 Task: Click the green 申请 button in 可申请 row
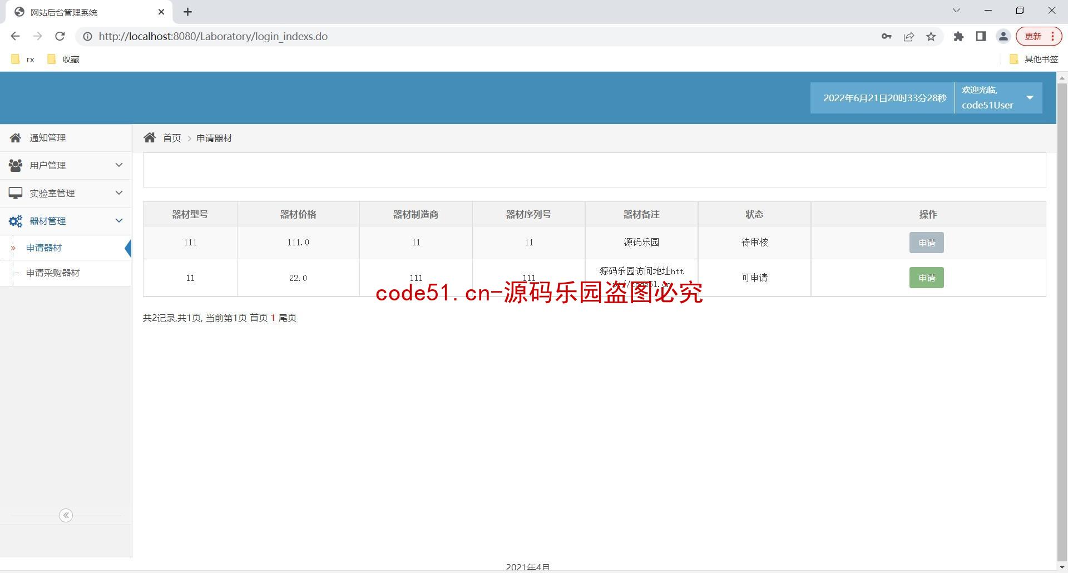coord(927,278)
